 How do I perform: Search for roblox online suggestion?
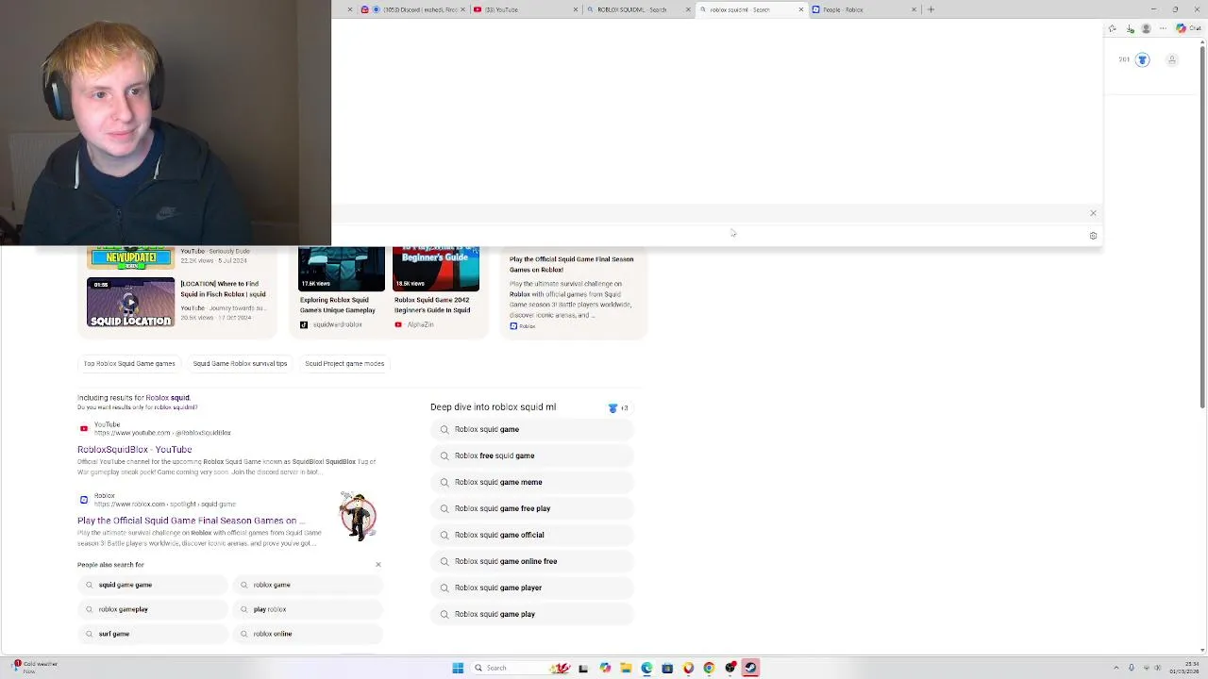(x=309, y=634)
